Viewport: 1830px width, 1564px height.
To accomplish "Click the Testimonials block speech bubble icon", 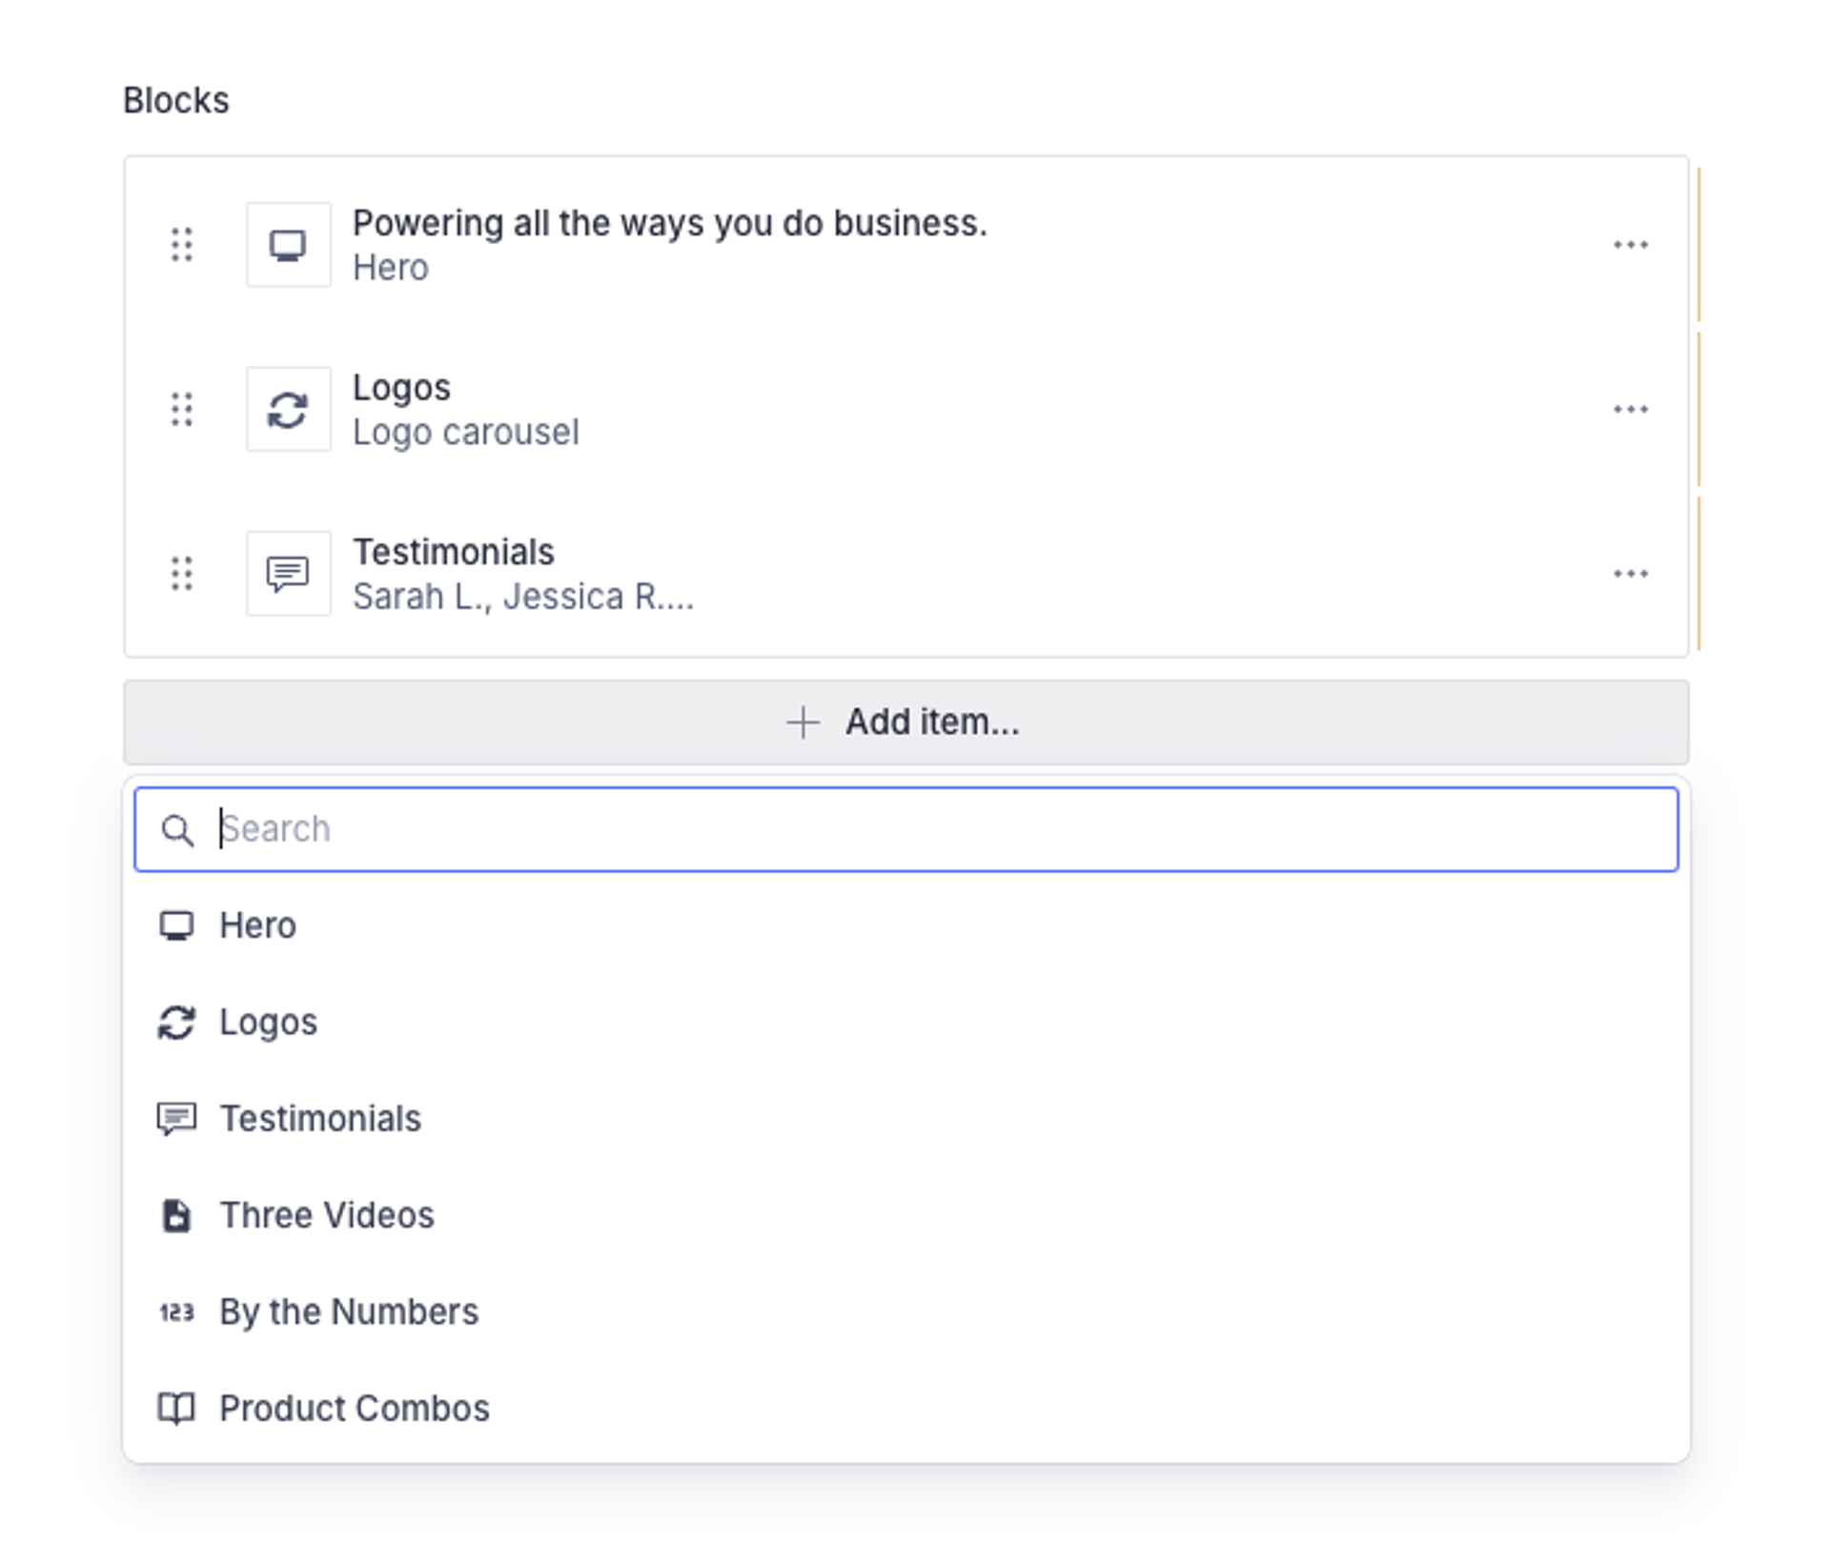I will coord(288,574).
